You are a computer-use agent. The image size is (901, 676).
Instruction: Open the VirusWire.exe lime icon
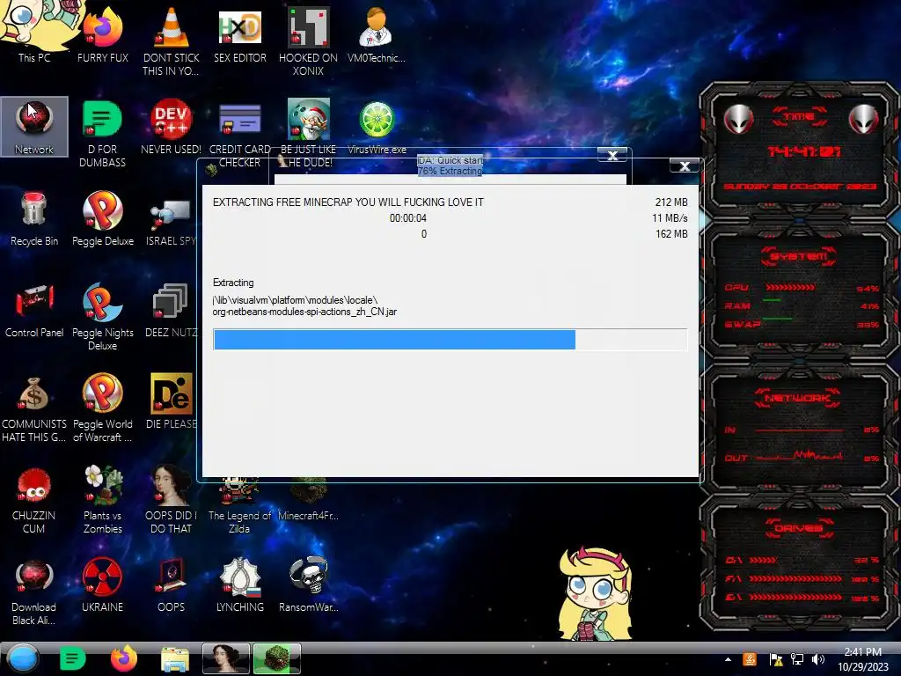coord(377,127)
